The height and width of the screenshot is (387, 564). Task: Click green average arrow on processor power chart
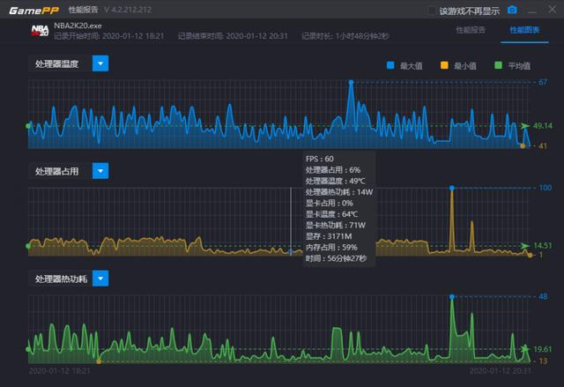click(525, 348)
